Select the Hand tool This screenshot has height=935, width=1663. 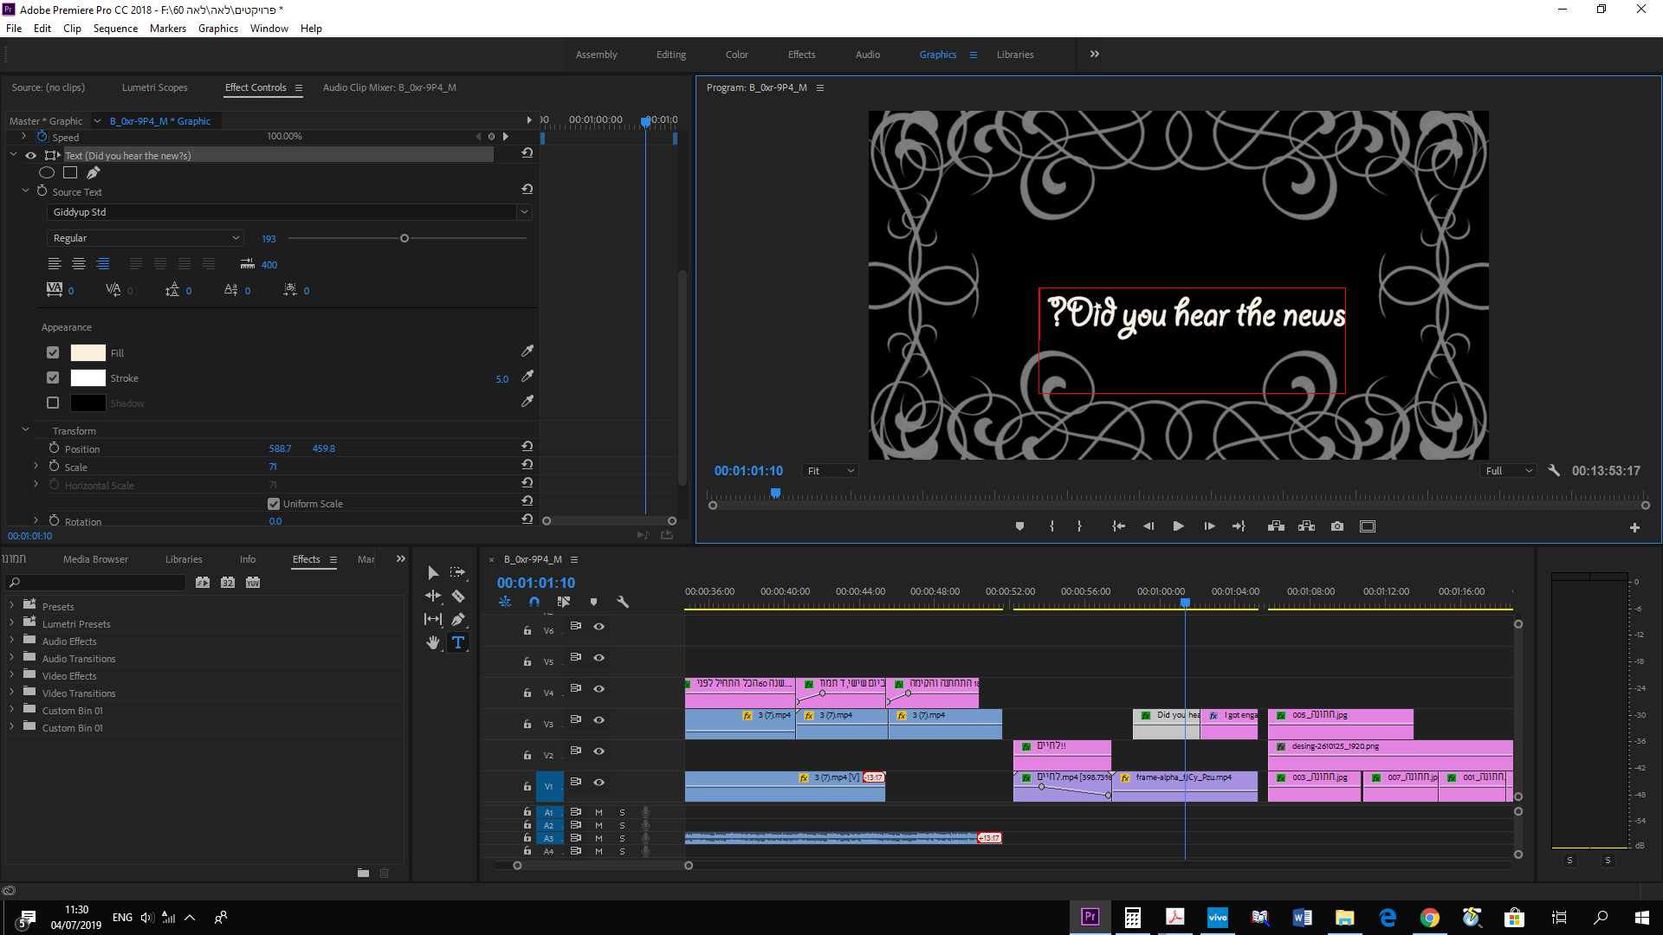click(433, 642)
